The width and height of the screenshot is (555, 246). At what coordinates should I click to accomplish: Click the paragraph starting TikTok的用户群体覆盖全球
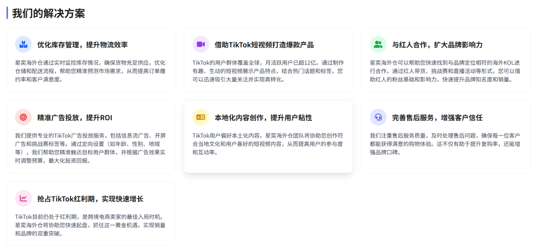click(268, 71)
